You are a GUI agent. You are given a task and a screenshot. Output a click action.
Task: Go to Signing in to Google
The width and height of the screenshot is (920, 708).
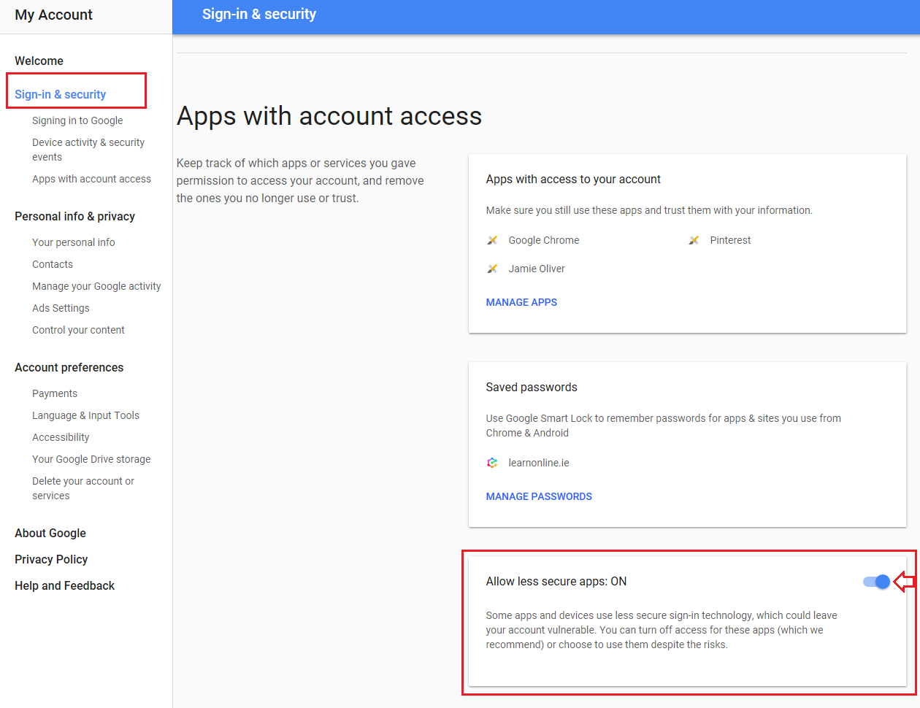tap(77, 120)
